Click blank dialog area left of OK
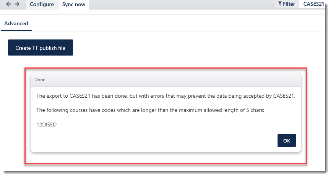Viewport: 331px width, 177px height. 156,141
